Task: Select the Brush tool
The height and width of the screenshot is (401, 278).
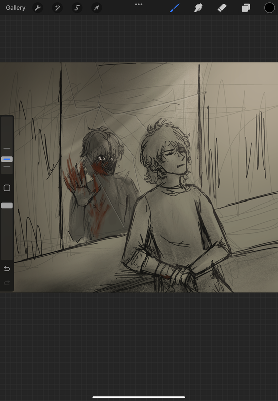Action: coord(175,8)
